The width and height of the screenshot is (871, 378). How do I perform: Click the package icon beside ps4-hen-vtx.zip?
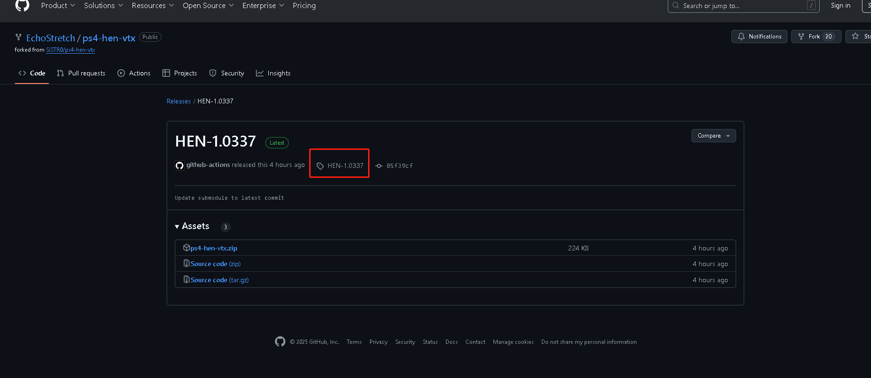point(187,248)
